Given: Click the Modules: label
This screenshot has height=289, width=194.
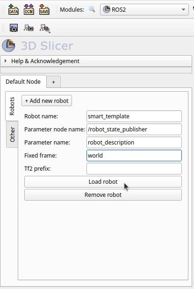Looking at the screenshot, I should [72, 9].
